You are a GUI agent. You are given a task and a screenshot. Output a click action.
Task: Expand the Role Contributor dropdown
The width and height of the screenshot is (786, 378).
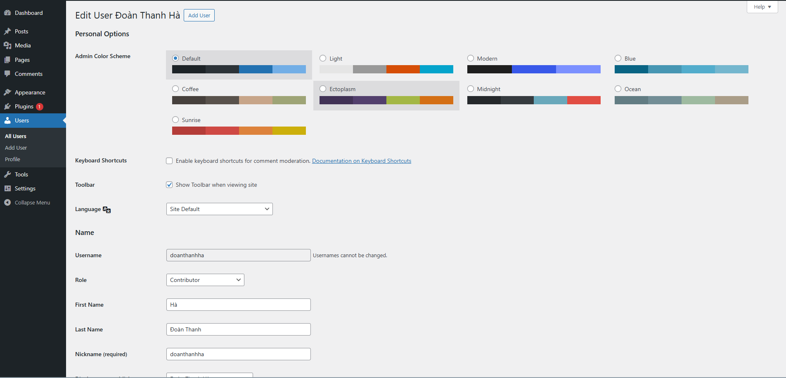pyautogui.click(x=205, y=280)
